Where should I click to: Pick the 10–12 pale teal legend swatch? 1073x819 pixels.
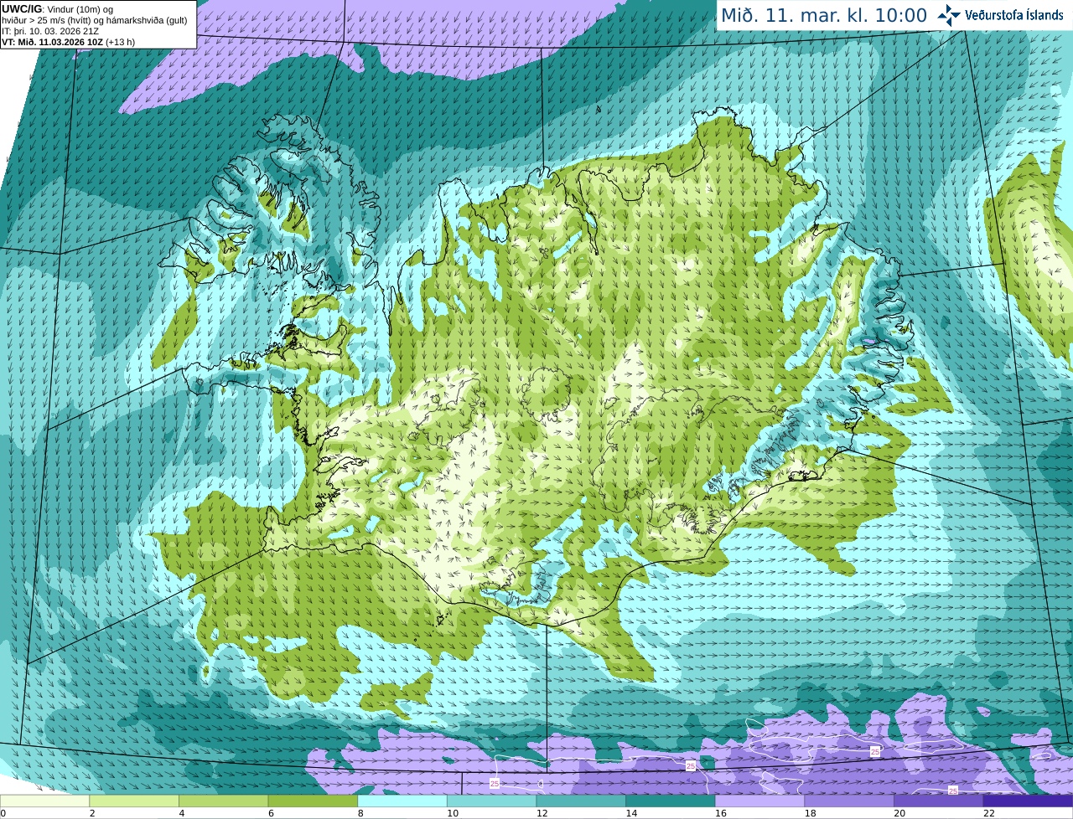click(491, 801)
